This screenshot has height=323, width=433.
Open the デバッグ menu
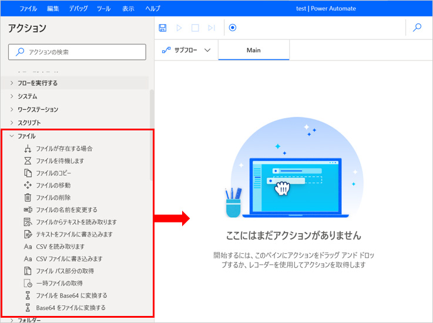[x=79, y=9]
